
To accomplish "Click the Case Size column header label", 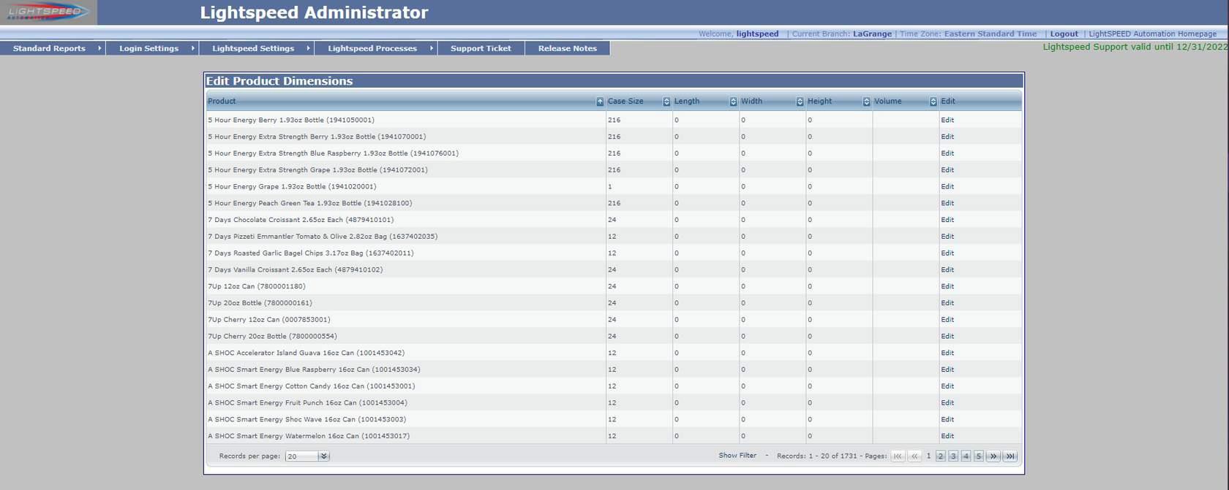I will click(x=625, y=102).
